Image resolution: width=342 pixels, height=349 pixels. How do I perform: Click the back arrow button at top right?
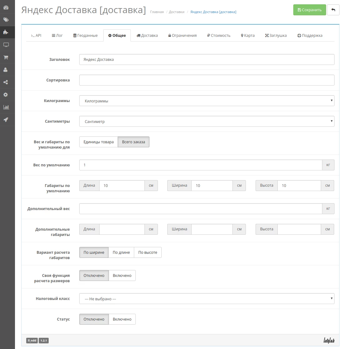point(333,10)
